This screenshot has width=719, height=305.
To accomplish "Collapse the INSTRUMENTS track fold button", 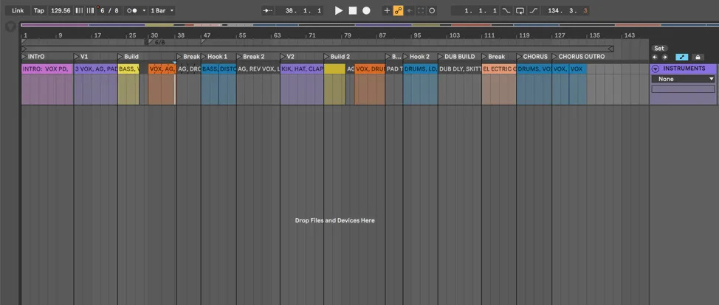I will 656,69.
